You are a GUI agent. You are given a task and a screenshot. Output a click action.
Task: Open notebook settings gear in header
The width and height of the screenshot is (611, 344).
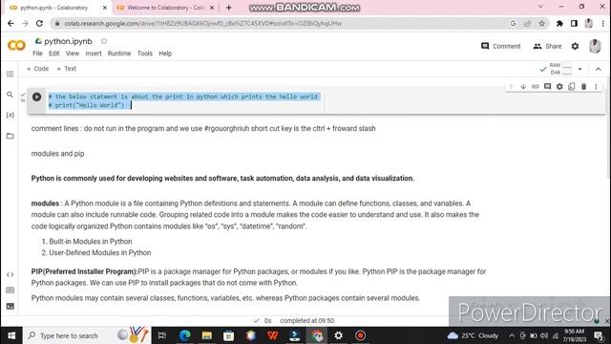coord(575,46)
